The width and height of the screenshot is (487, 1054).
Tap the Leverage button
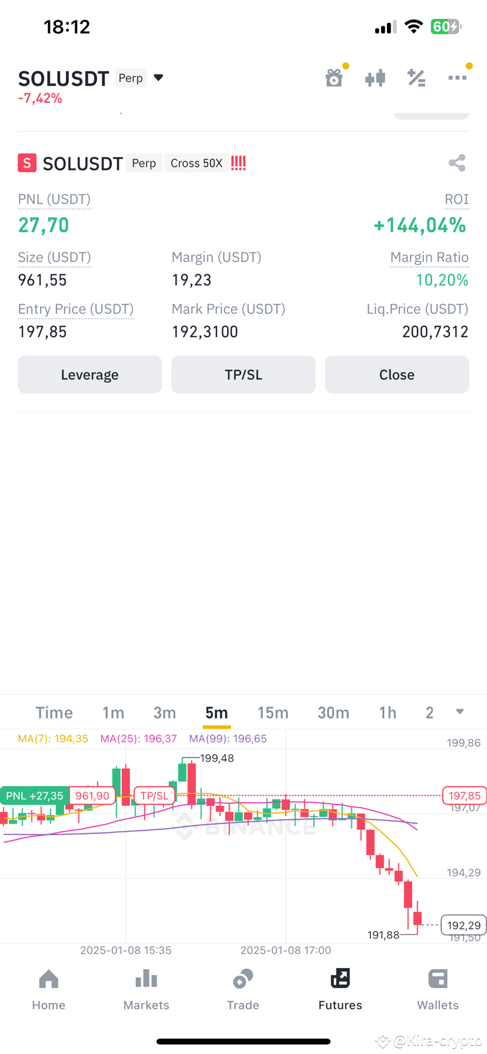point(89,375)
